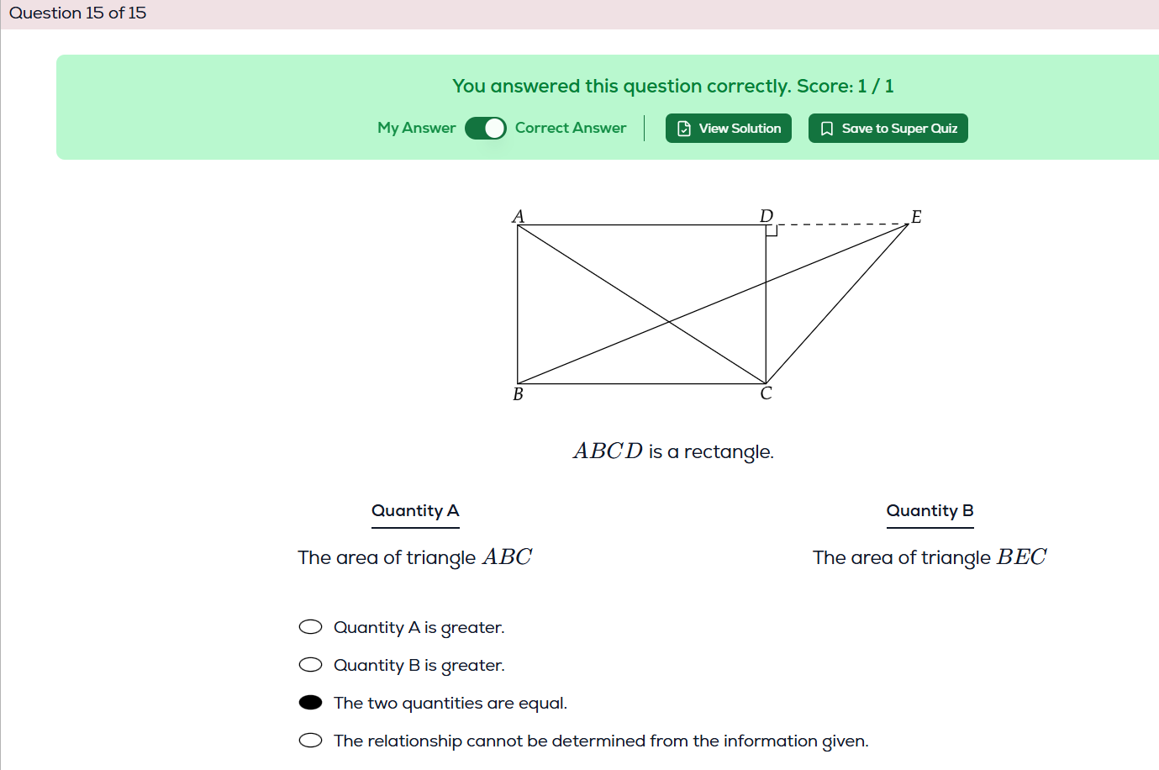Click "The area of triangle ABC" text

415,557
